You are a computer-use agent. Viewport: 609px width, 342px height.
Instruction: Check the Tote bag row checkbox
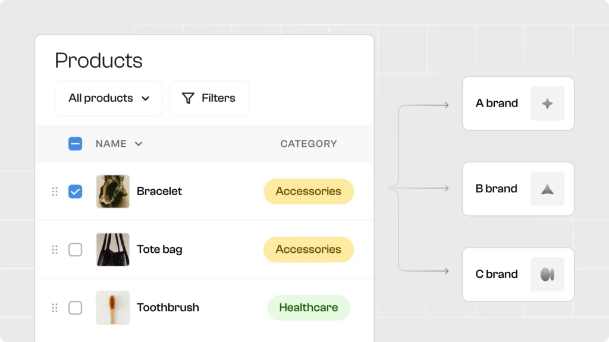point(75,250)
